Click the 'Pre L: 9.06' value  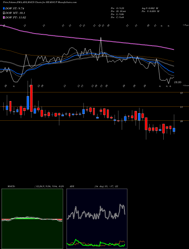pos(118,14)
